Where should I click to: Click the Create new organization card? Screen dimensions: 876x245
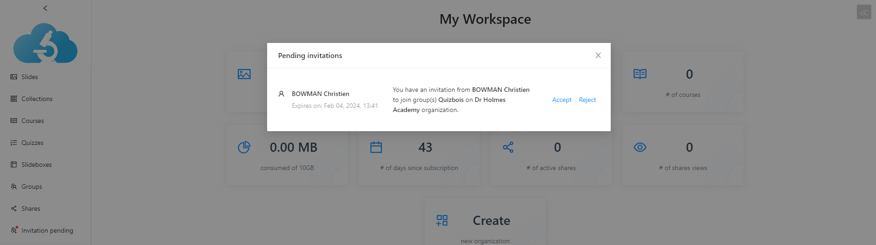pos(485,224)
